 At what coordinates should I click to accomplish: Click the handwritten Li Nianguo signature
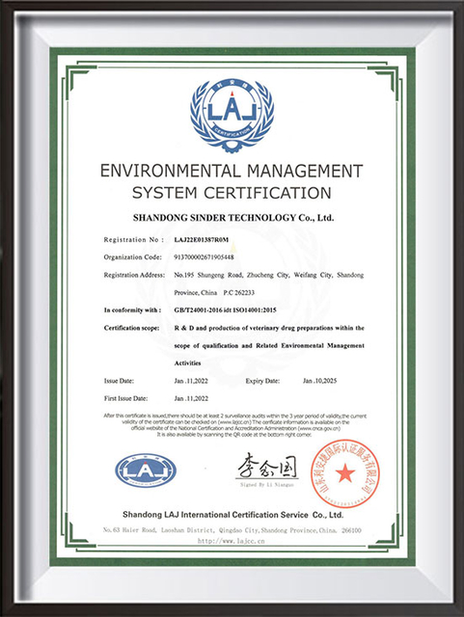pos(267,466)
